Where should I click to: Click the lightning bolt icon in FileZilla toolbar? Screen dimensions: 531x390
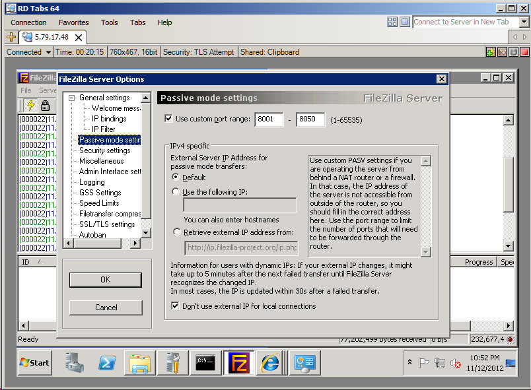point(31,106)
